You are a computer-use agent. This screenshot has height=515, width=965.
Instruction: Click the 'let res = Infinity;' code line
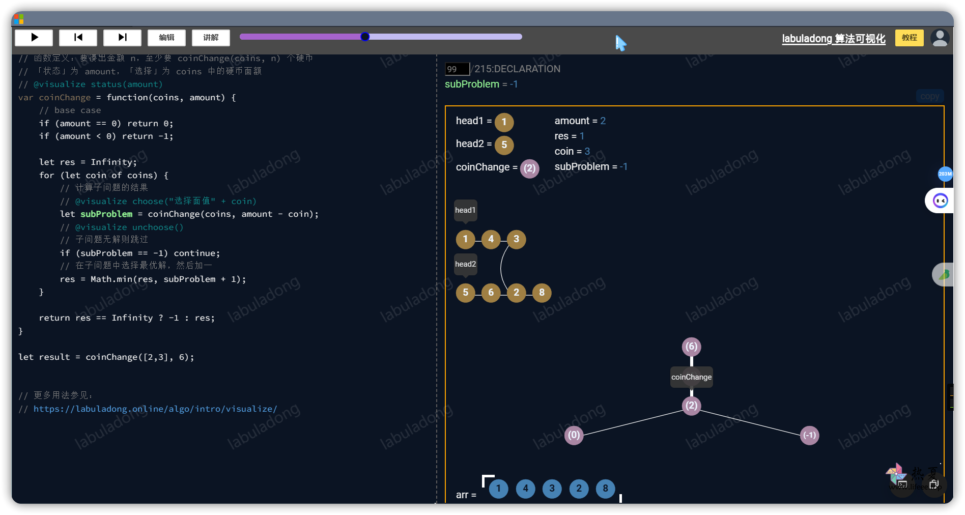[88, 162]
